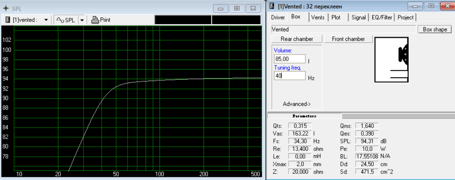Click the SPL window title icon
This screenshot has height=180, width=455.
click(x=7, y=8)
